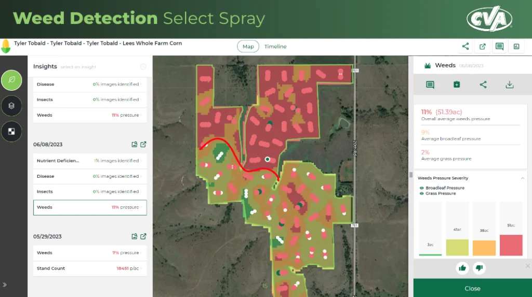Open Stand Count 18451 p/ac row
Image resolution: width=532 pixels, height=297 pixels.
pyautogui.click(x=90, y=268)
